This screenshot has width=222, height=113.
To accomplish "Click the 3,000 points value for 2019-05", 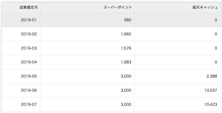I will [x=126, y=76].
